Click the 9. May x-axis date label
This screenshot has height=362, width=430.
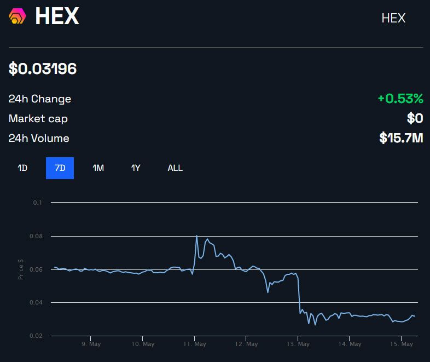[91, 344]
